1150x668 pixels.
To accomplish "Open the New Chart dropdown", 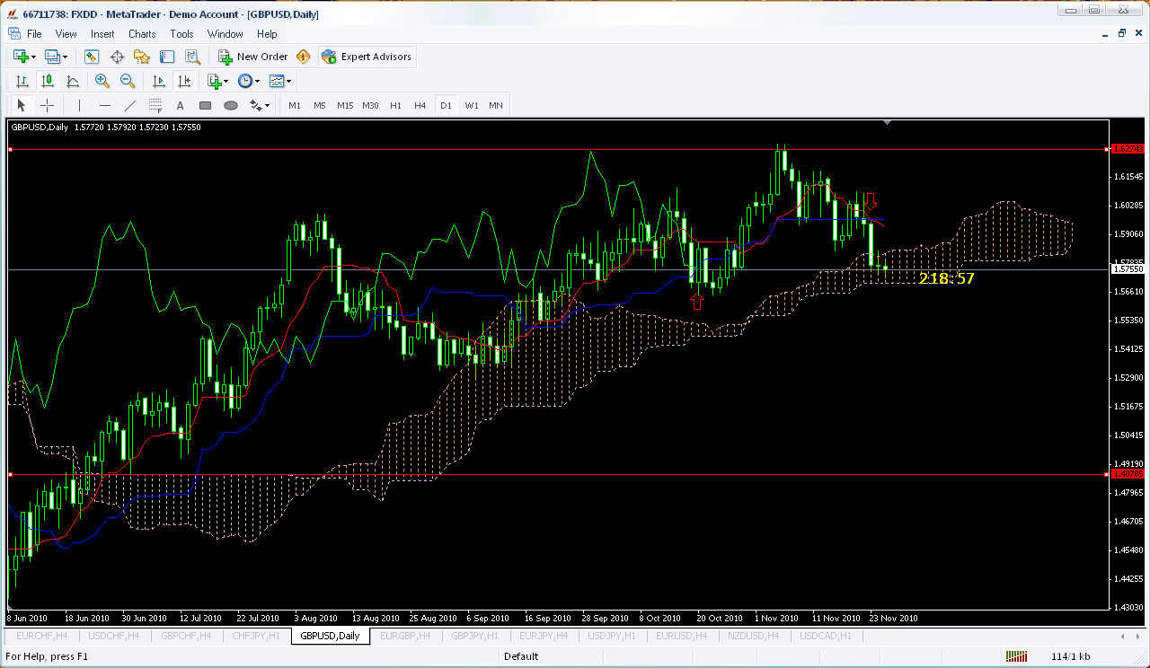I will click(24, 57).
